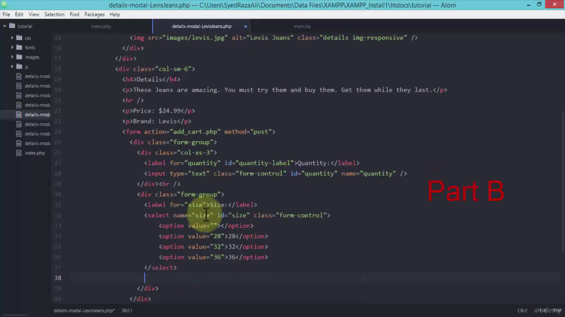The image size is (565, 317).
Task: Click the js folder icon
Action: (19, 67)
